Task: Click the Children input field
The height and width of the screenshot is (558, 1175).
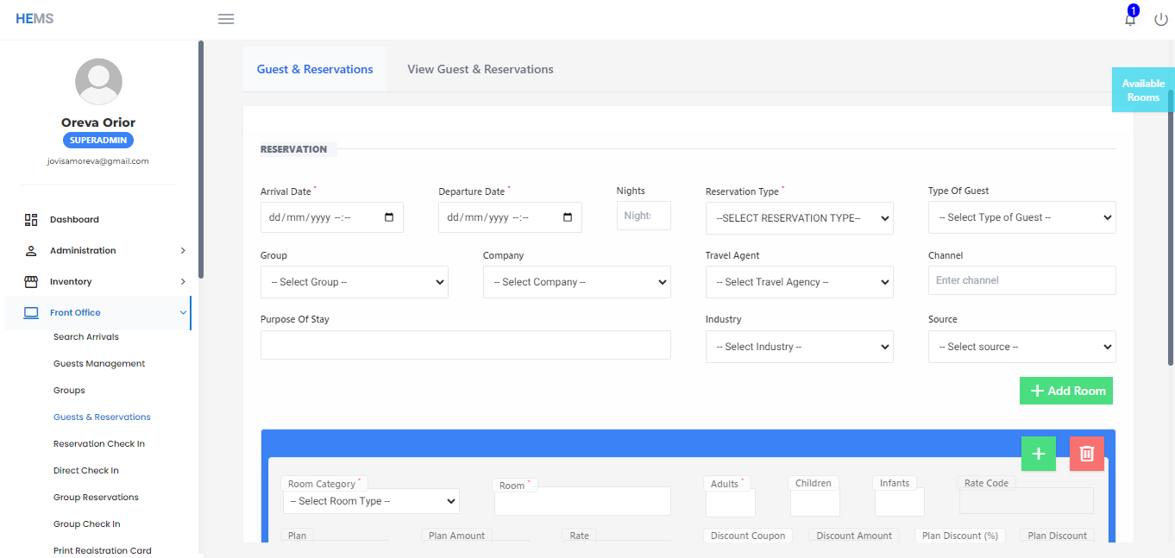Action: pyautogui.click(x=815, y=503)
